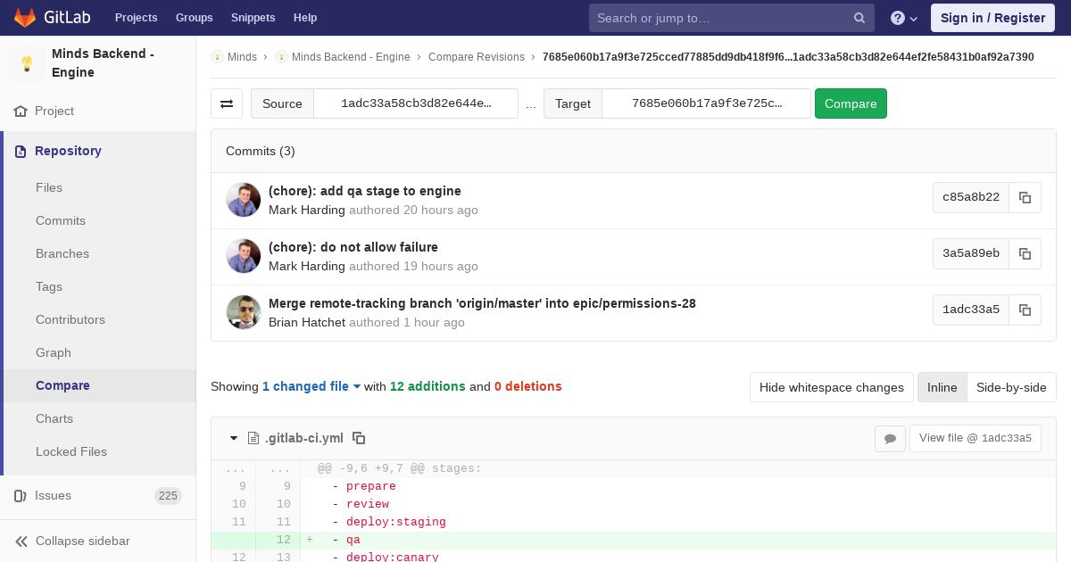Copy .gitlab-ci.yml file path icon

tap(359, 438)
